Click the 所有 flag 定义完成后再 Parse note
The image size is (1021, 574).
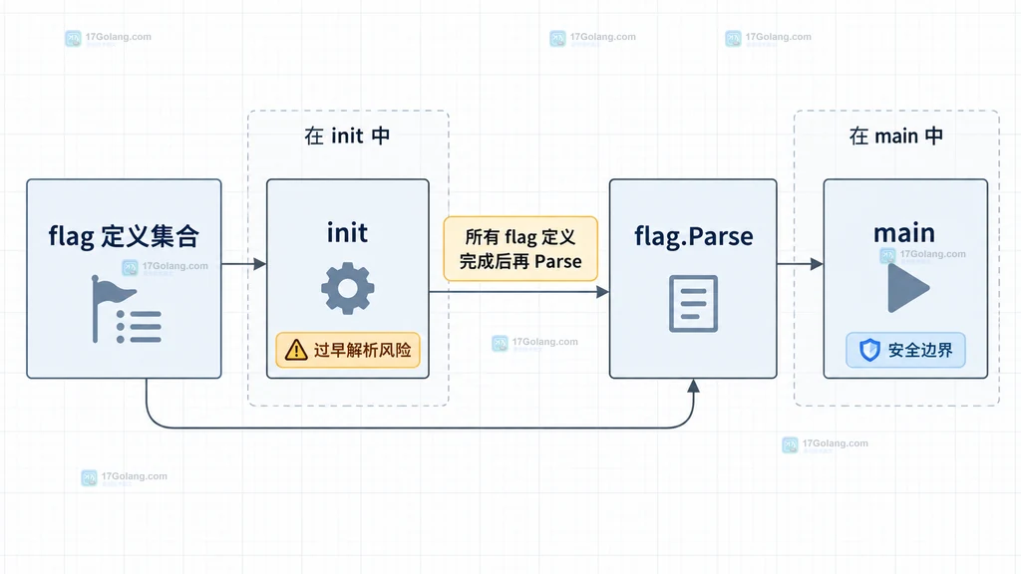[x=520, y=248]
